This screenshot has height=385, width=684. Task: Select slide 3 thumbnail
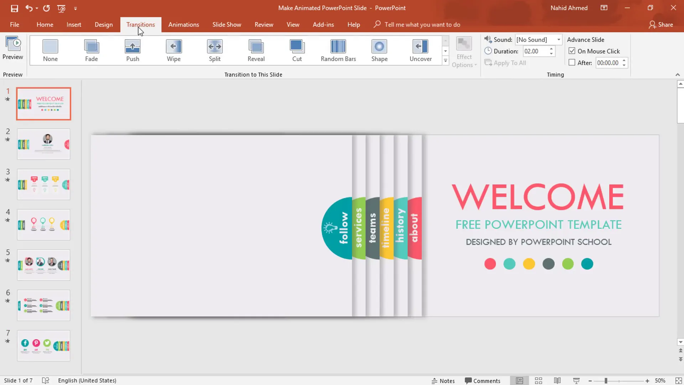(43, 184)
